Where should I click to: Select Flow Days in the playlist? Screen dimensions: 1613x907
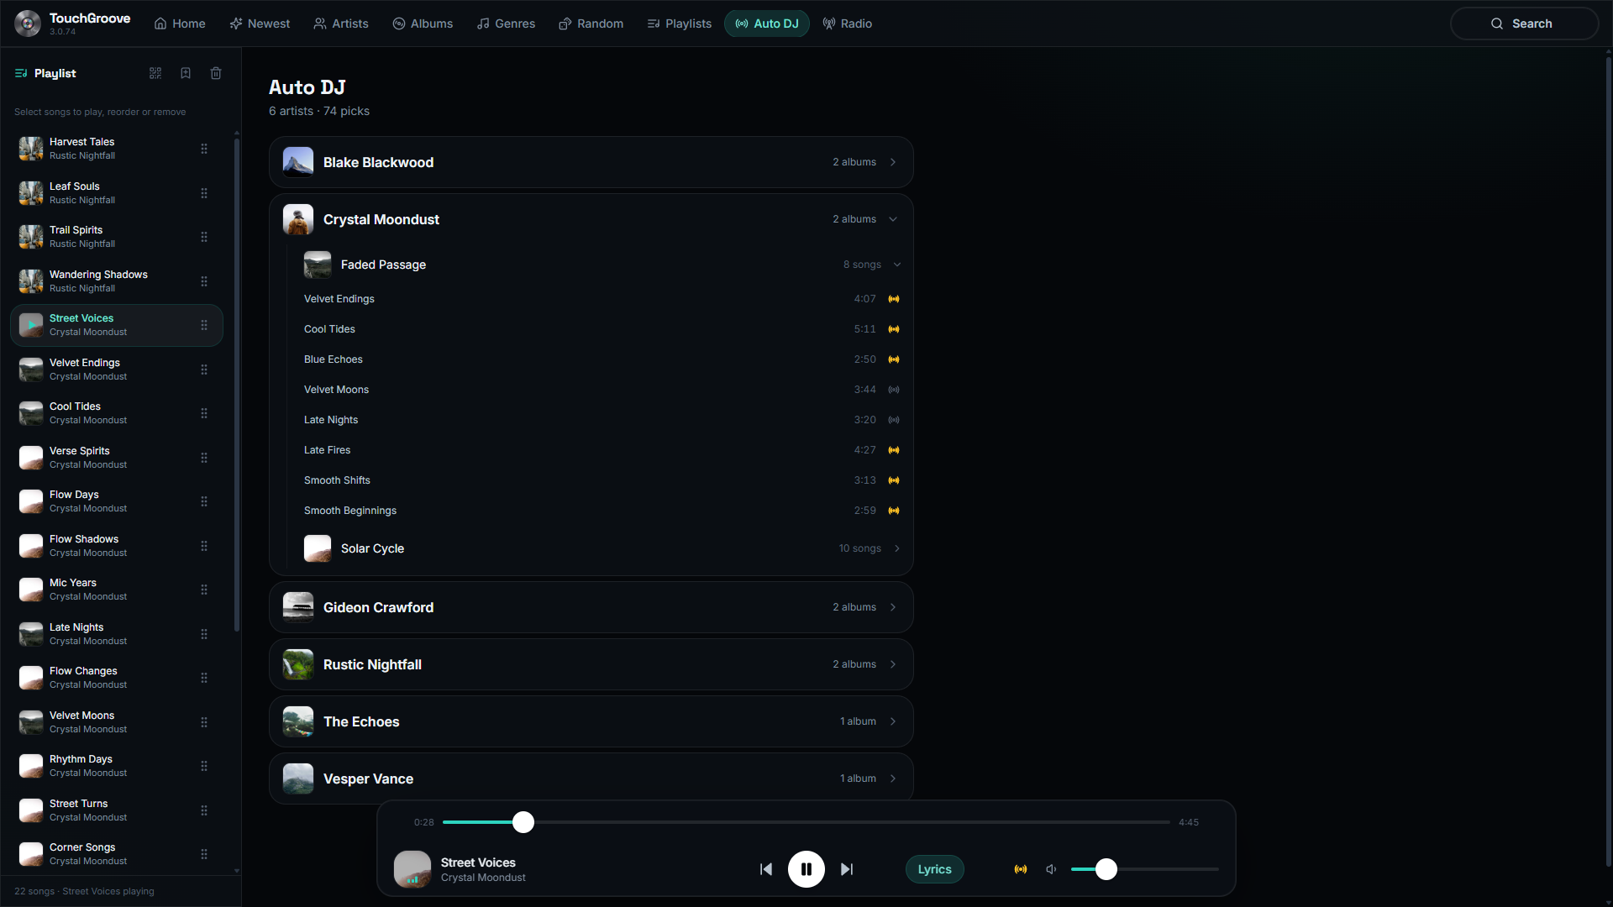[117, 501]
